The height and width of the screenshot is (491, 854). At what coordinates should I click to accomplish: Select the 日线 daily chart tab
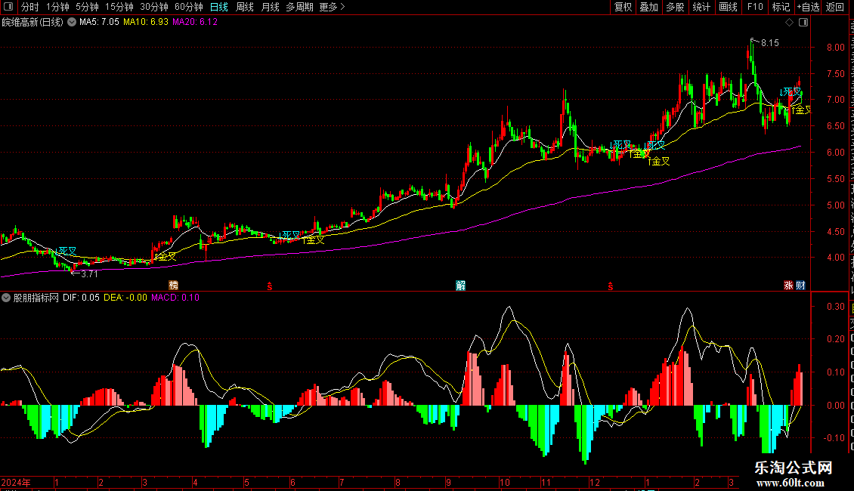219,7
